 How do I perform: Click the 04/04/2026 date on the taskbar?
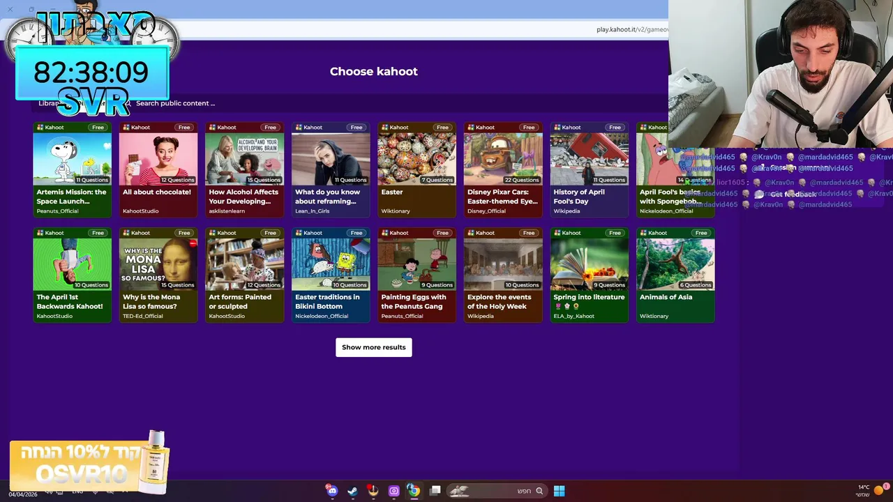23,494
